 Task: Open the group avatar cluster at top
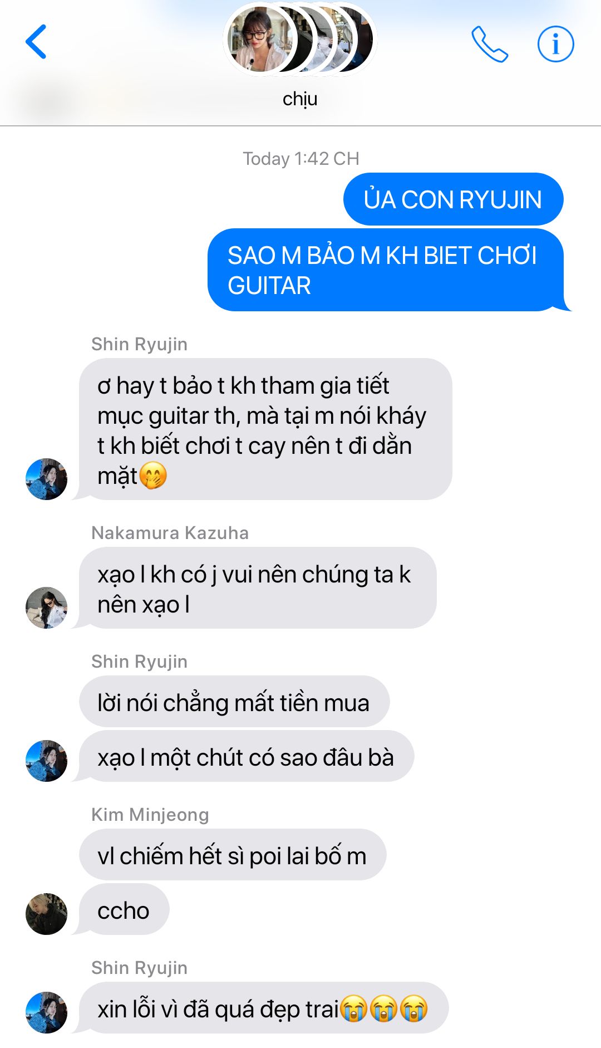pos(300,40)
